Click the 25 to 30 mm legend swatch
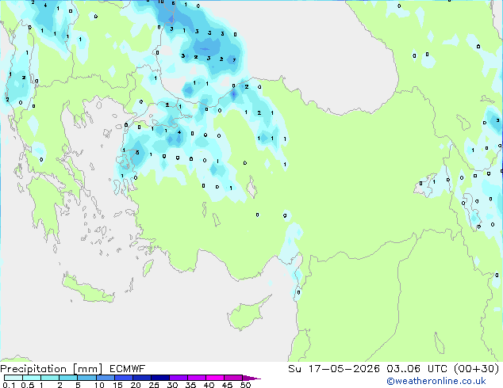This screenshot has height=388, width=503. (x=160, y=378)
